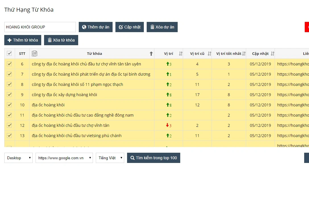Sort the Vị trí tốt nhất column

click(x=244, y=53)
